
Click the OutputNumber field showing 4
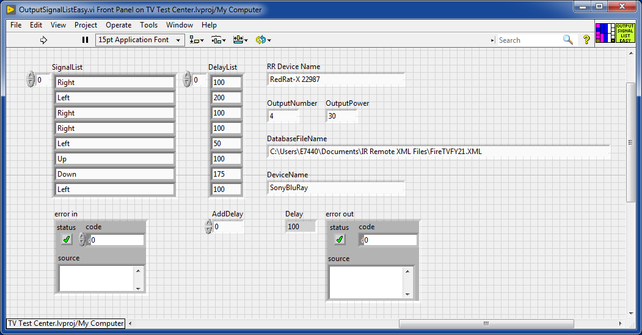[x=283, y=116]
